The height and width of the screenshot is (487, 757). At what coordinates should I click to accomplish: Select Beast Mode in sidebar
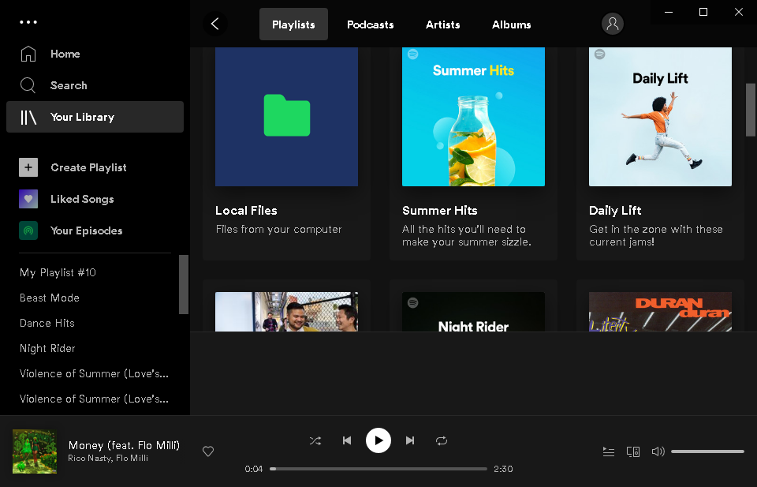click(49, 298)
